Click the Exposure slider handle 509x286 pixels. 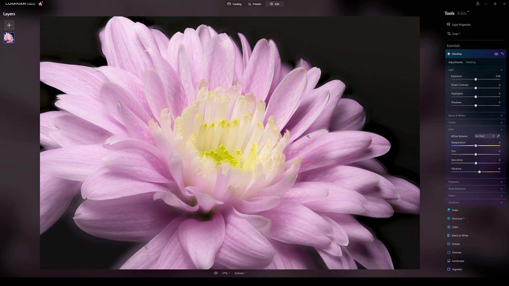476,79
